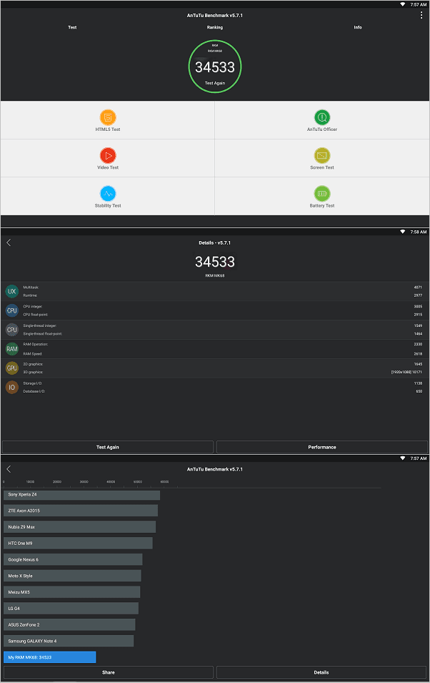Screen dimensions: 430x683
Task: Click the 34533 score in Details screen
Action: (x=215, y=262)
